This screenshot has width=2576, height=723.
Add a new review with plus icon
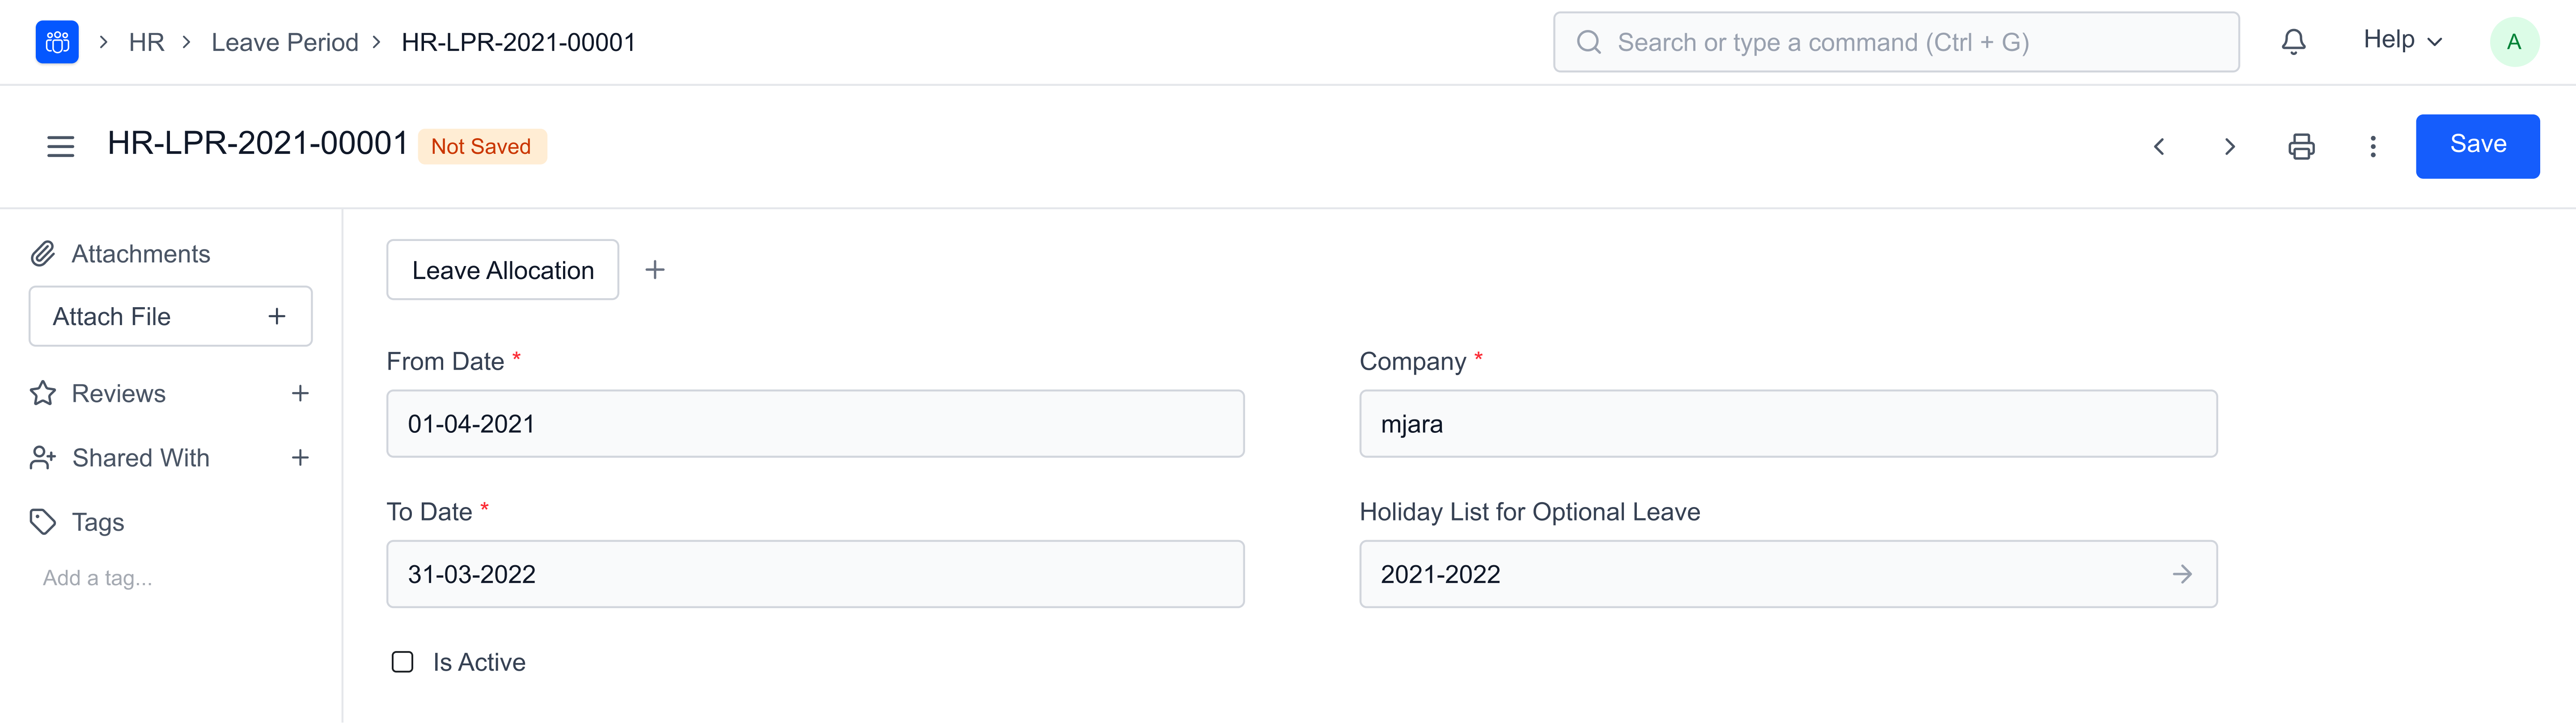click(x=300, y=394)
